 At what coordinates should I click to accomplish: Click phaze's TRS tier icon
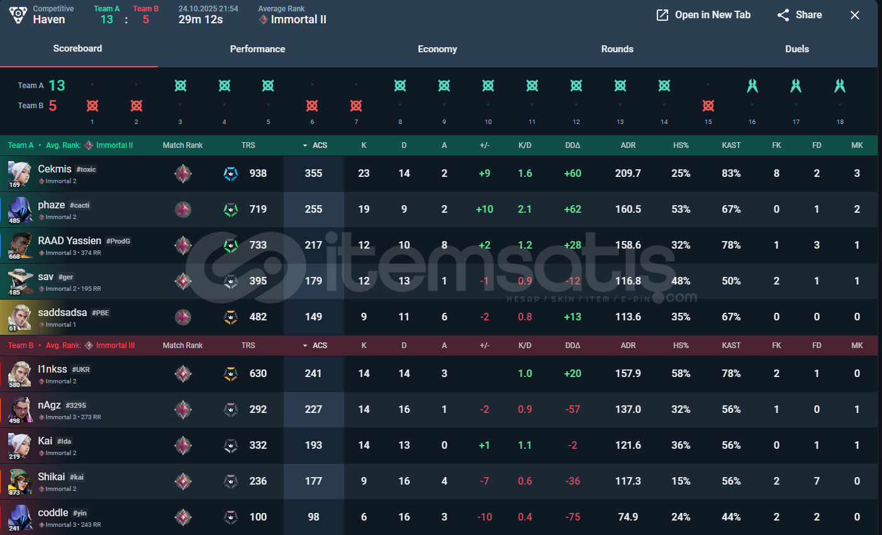(x=231, y=210)
